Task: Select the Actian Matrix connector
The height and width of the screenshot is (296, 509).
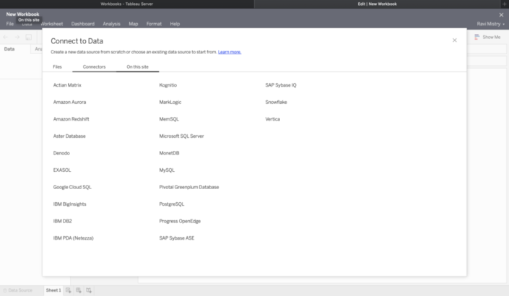Action: (x=67, y=85)
